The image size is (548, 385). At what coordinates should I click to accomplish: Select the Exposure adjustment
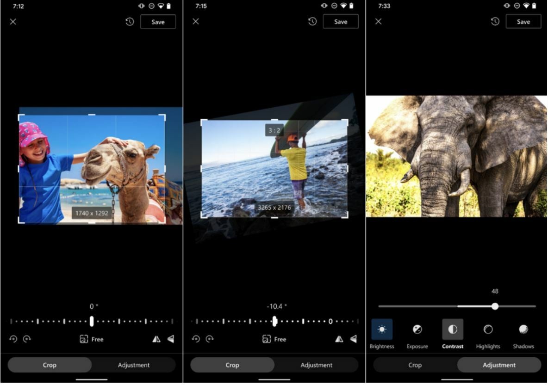[417, 334]
